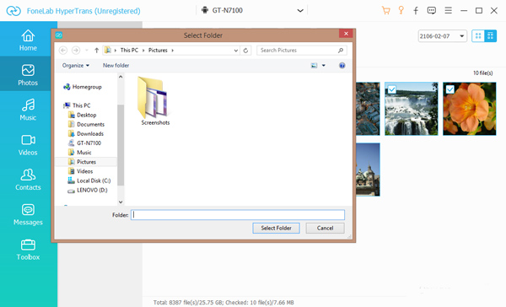
Task: Open the shopping cart purchase icon
Action: pyautogui.click(x=385, y=11)
